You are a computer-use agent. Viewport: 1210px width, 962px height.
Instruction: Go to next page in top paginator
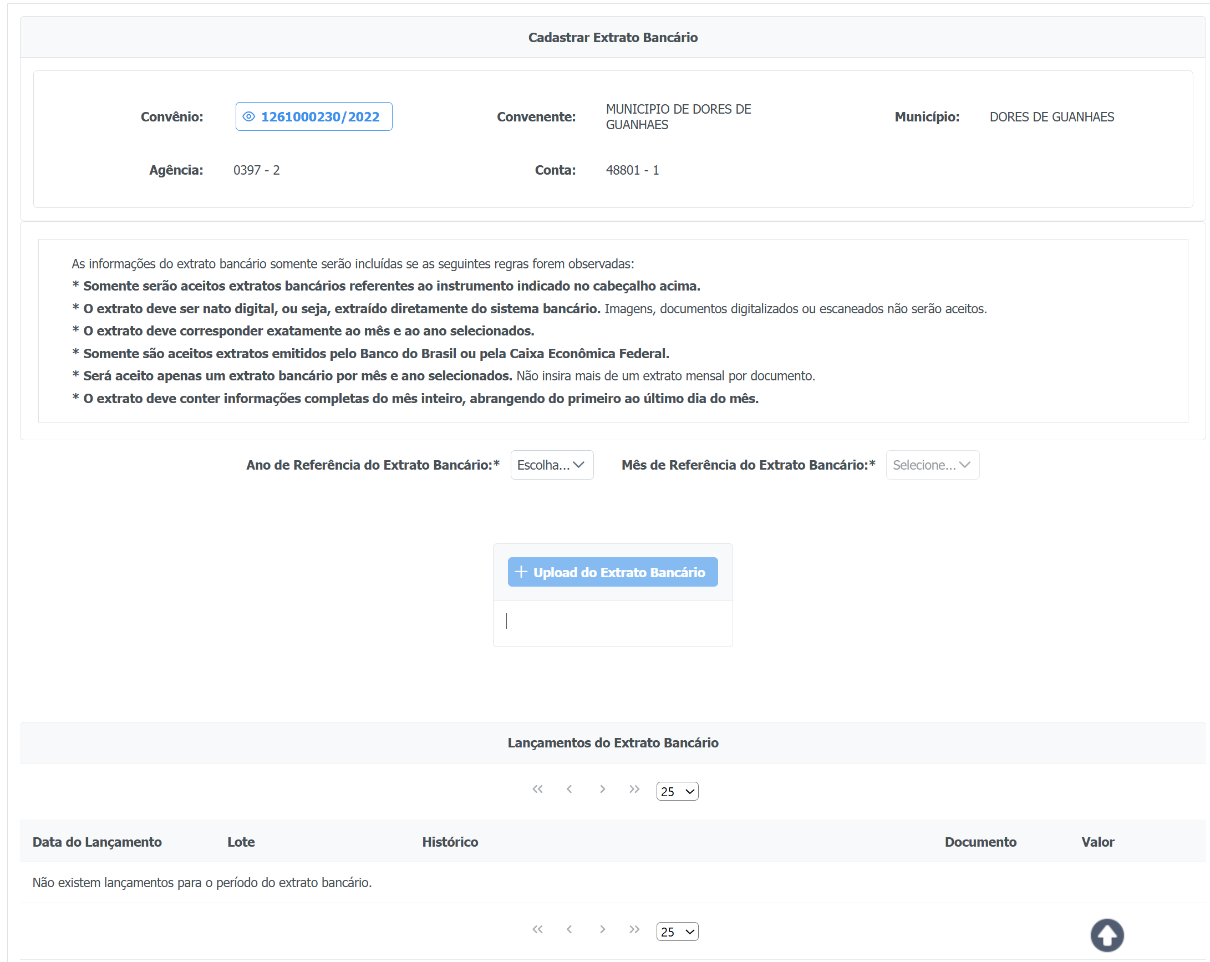click(602, 789)
